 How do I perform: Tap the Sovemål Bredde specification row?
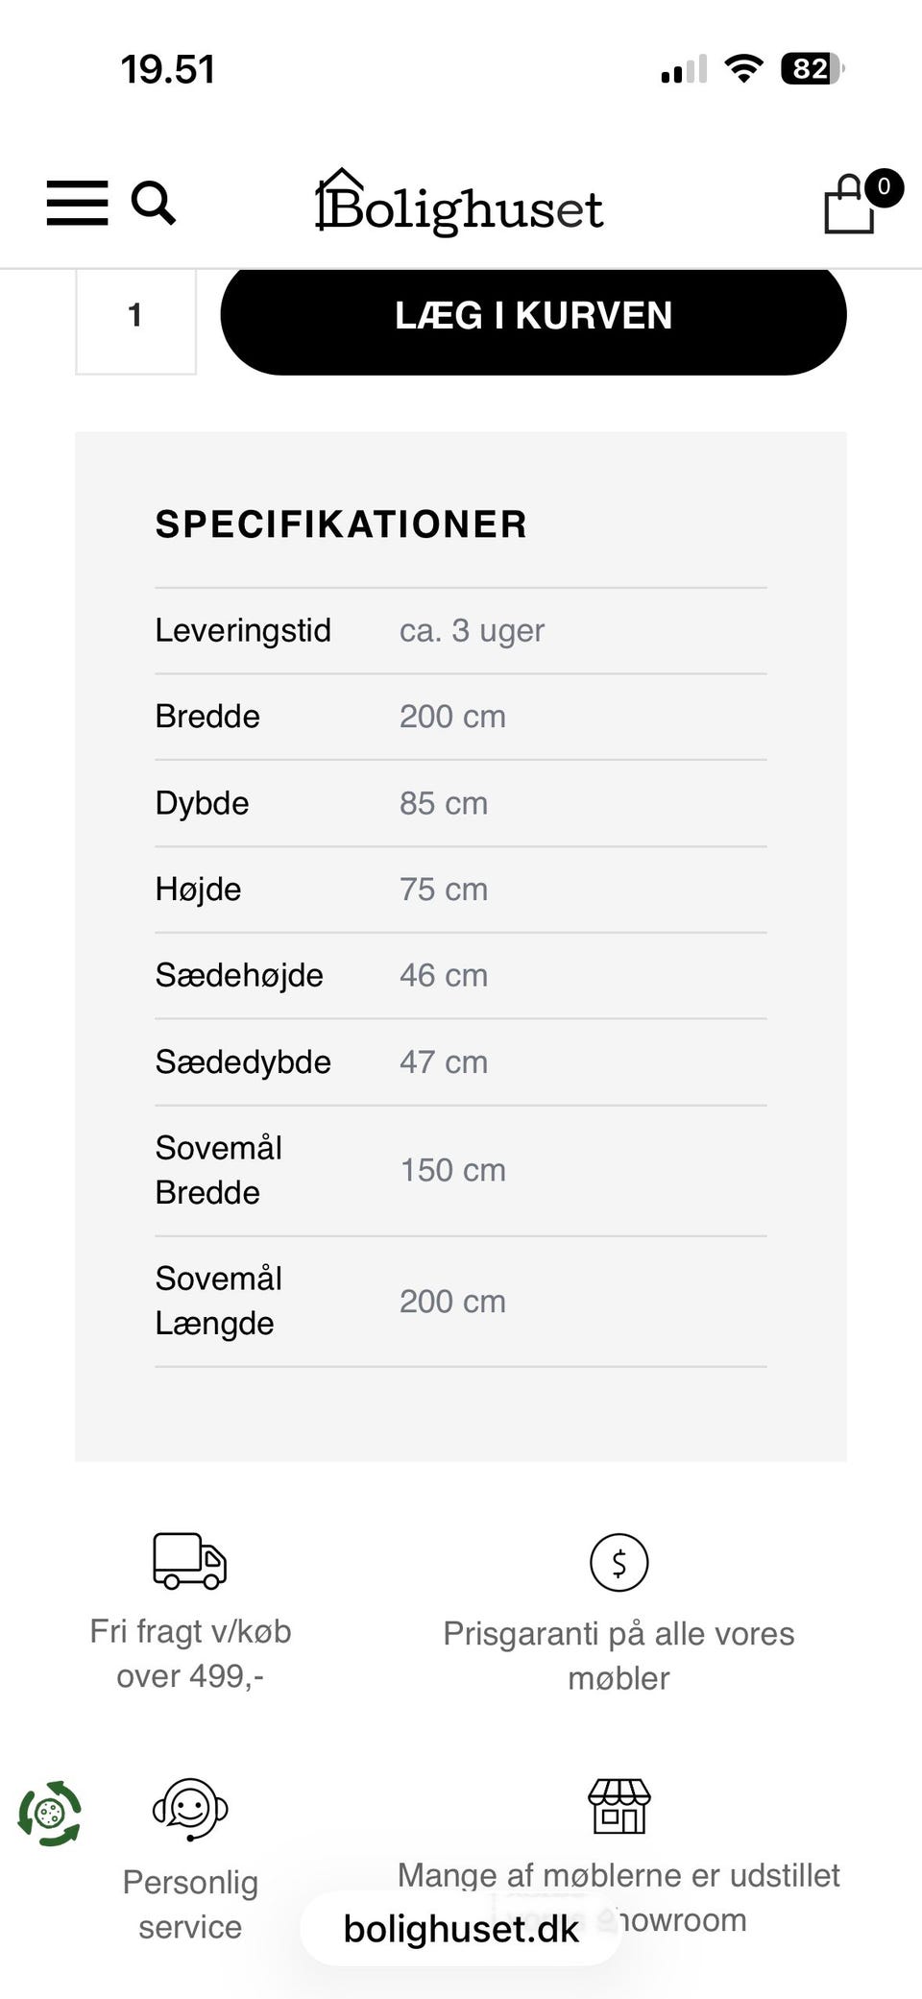tap(460, 1170)
